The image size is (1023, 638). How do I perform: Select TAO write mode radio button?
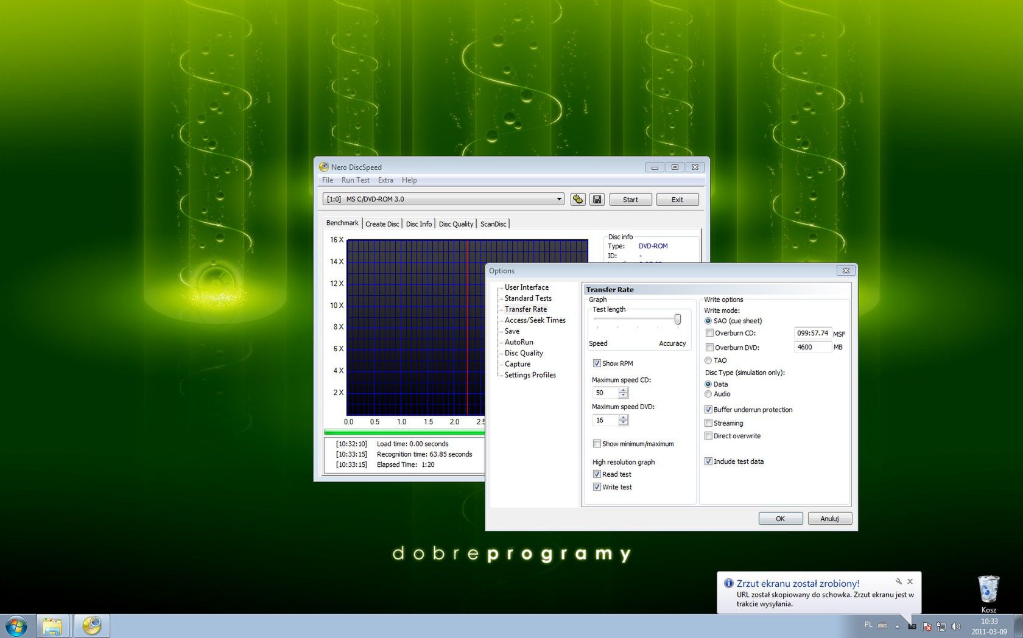(708, 360)
